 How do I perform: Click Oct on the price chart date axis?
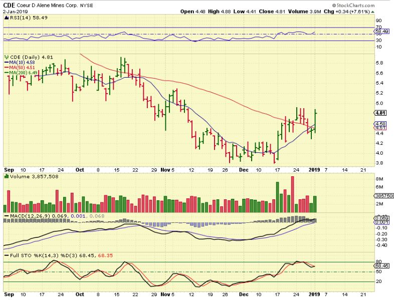[x=80, y=170]
